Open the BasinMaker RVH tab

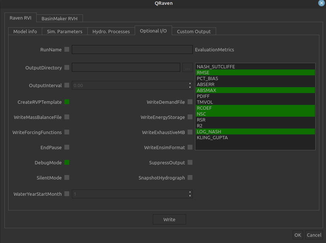coord(60,18)
